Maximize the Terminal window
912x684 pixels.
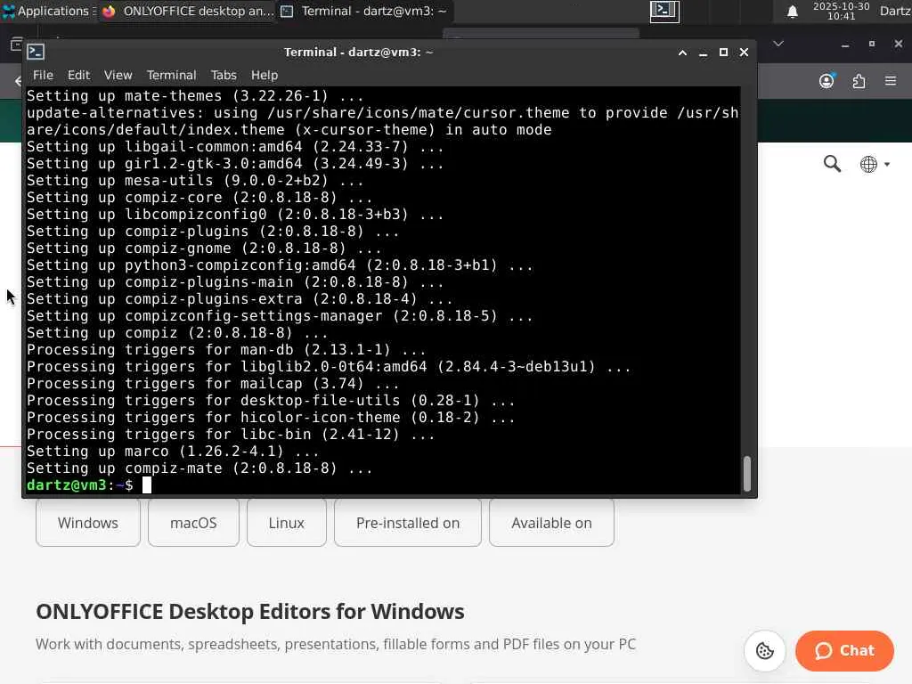(723, 53)
